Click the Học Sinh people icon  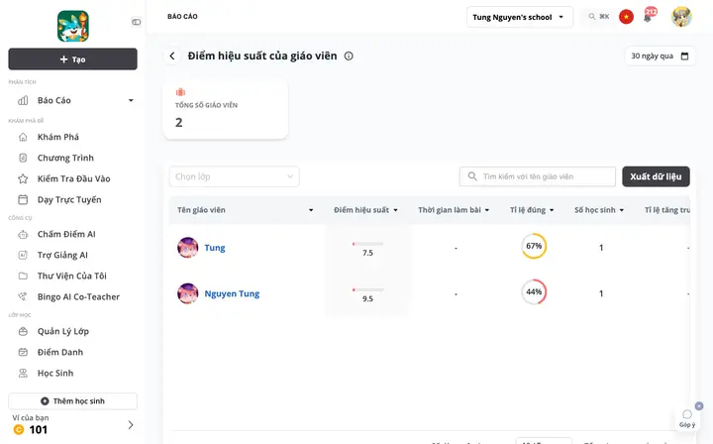(x=23, y=373)
